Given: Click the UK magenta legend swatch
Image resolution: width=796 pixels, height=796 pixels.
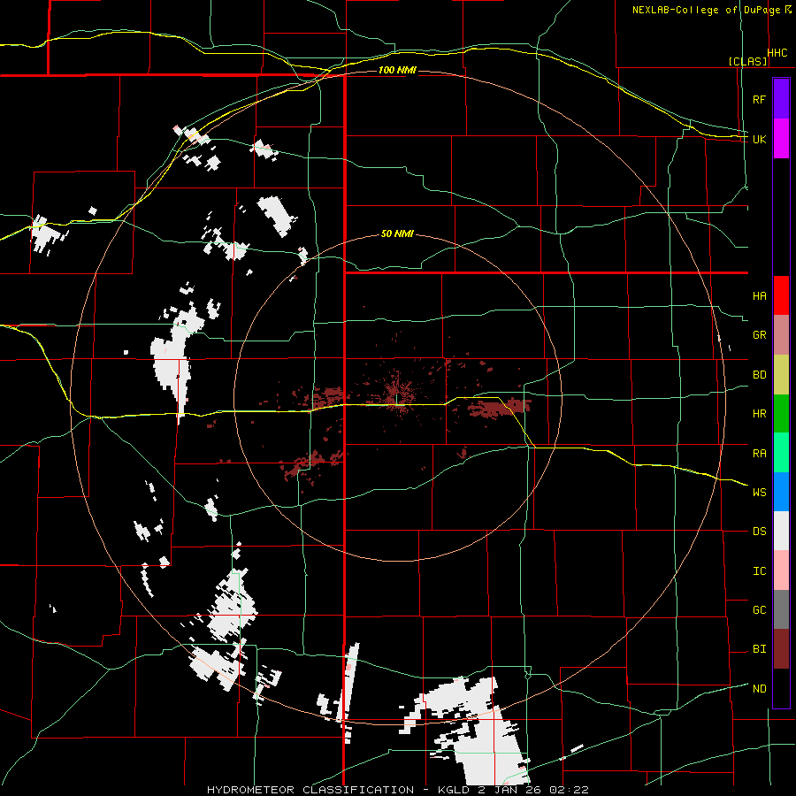Looking at the screenshot, I should click(x=781, y=139).
